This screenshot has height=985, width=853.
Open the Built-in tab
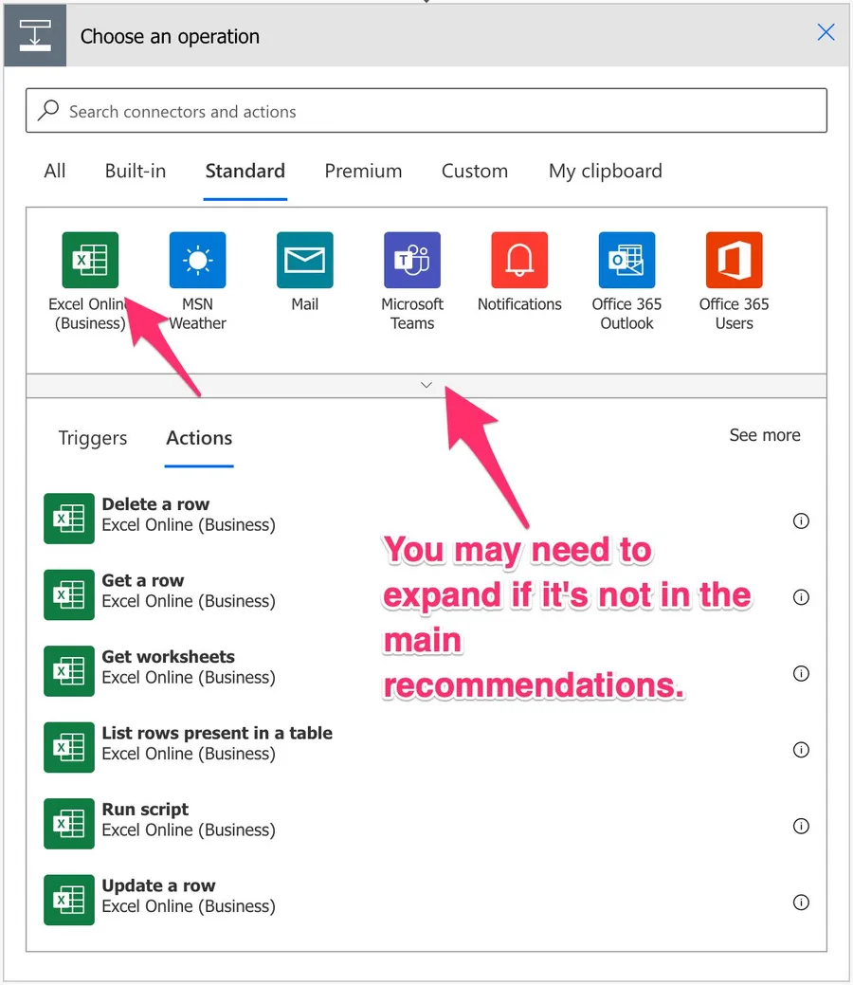point(136,172)
